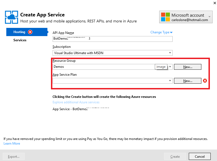Focus the API App Name text field
The width and height of the screenshot is (217, 161).
[x=113, y=39]
